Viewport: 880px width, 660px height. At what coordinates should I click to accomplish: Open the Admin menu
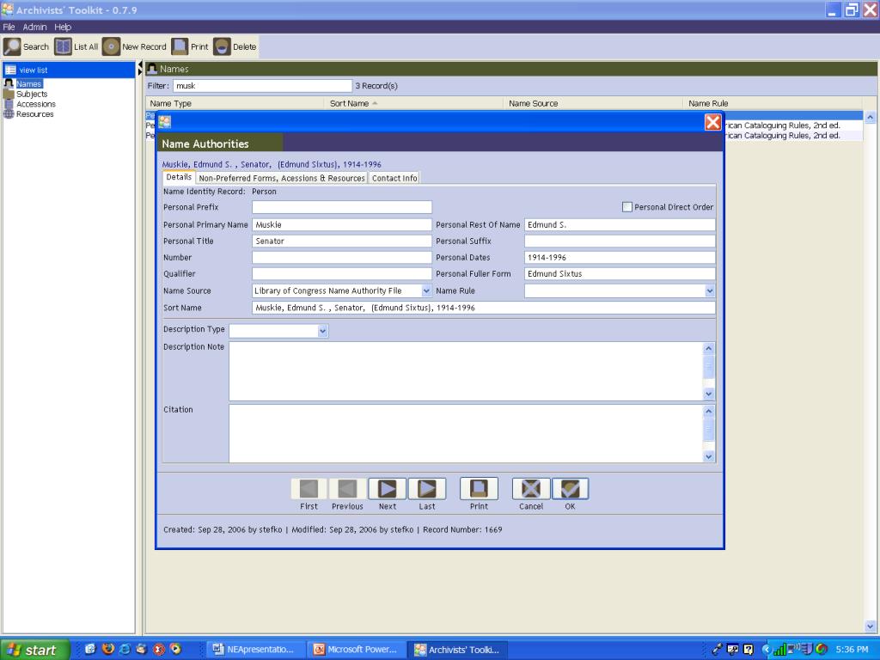[34, 27]
